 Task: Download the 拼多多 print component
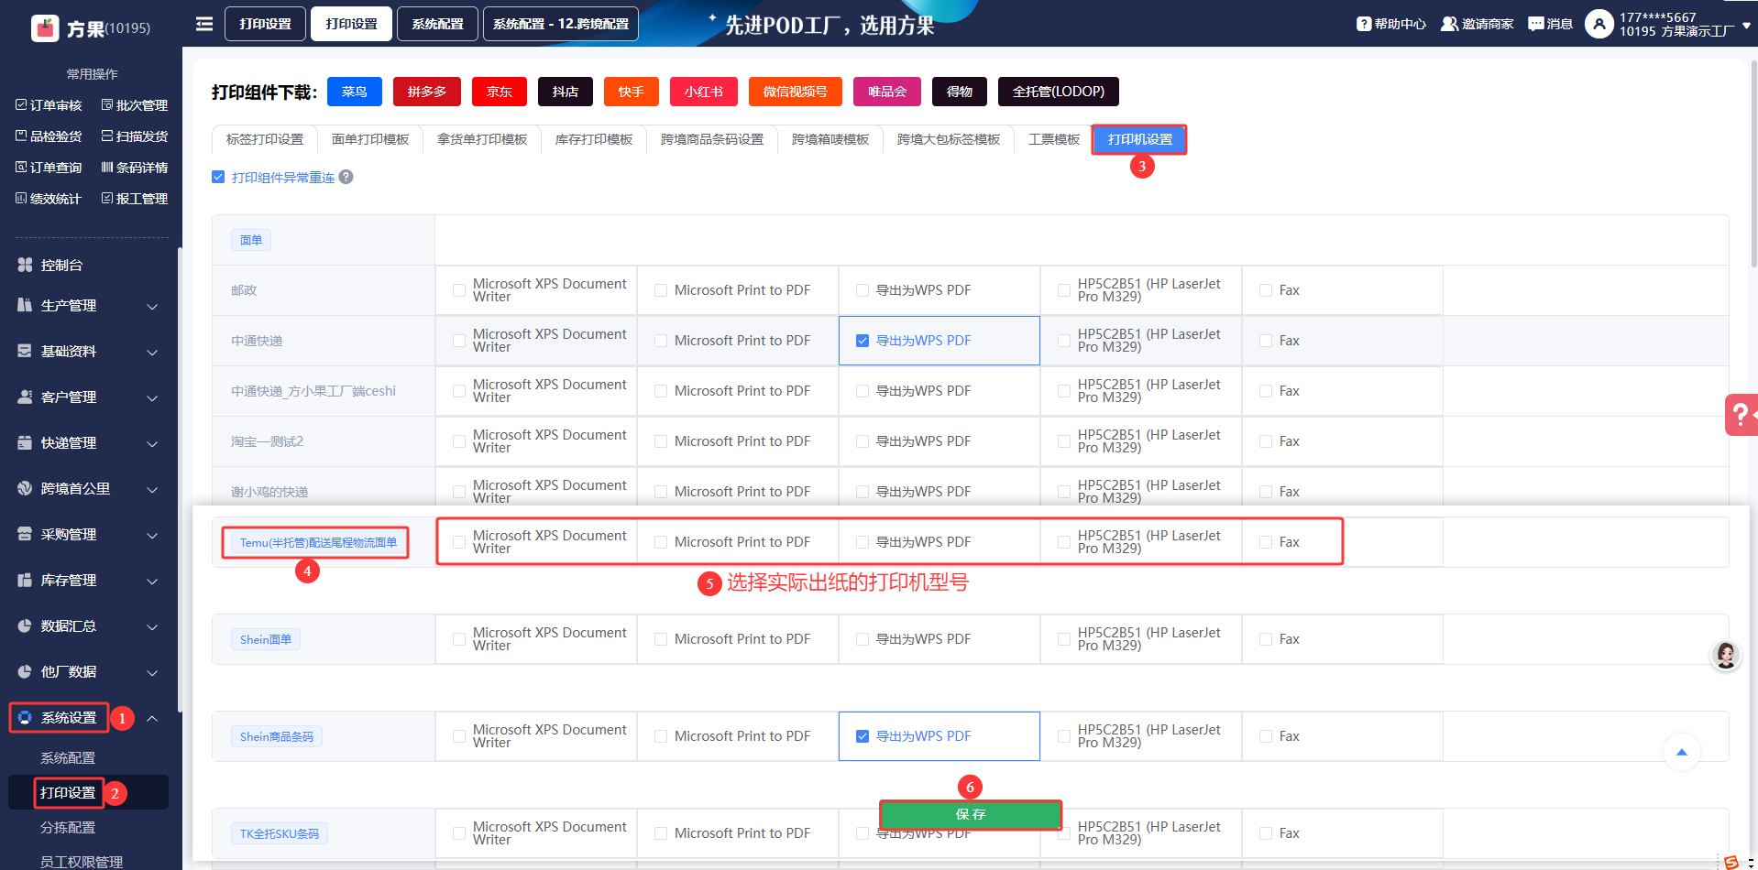427,92
